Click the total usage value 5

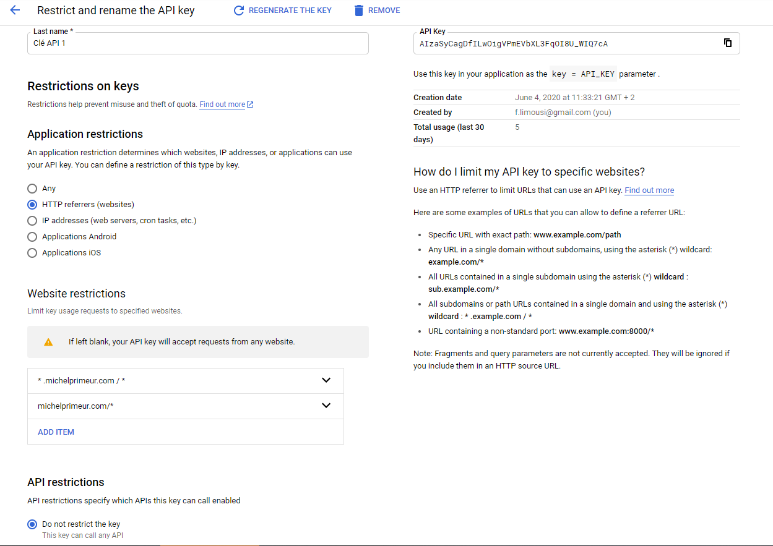tap(517, 127)
